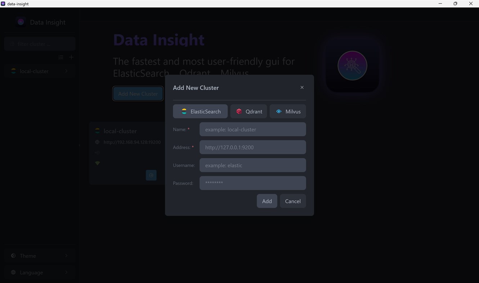479x283 pixels.
Task: Click the Add New Cluster button behind the dialog
Action: (x=138, y=93)
